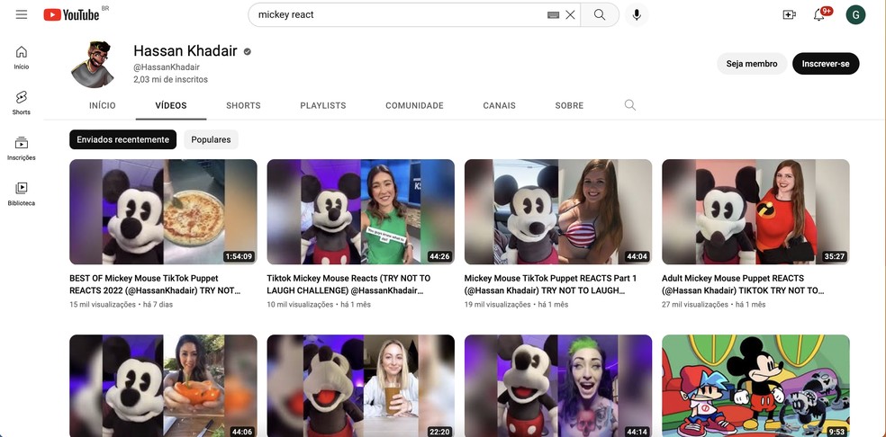The image size is (886, 437).
Task: Click 10 mil visualizações metadata
Action: coord(300,304)
